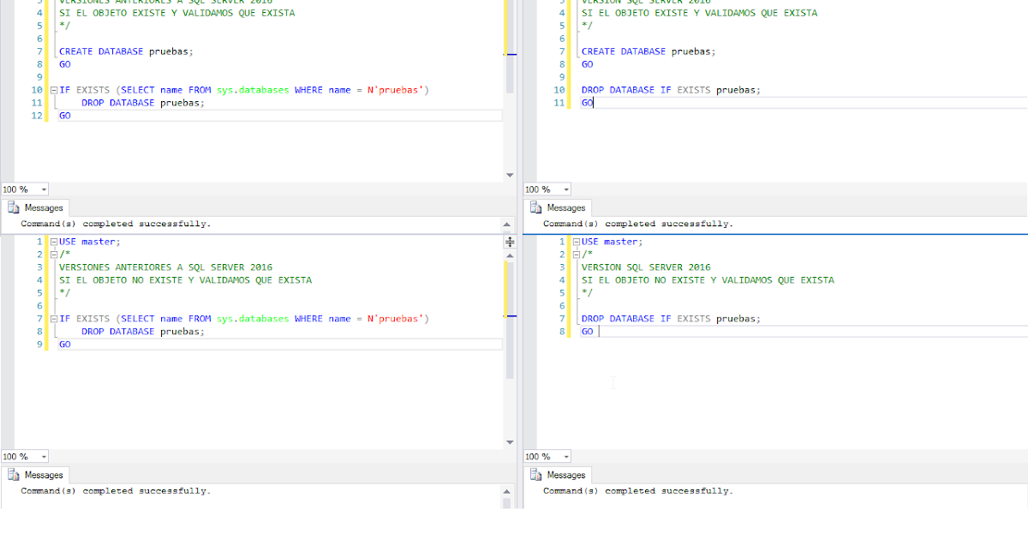The width and height of the screenshot is (1028, 540).
Task: Collapse the comment block in the bottom-right editor
Action: [574, 254]
